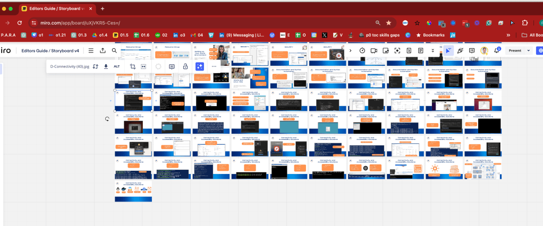Image resolution: width=543 pixels, height=226 pixels.
Task: Open the focus target frame icon
Action: tap(397, 50)
